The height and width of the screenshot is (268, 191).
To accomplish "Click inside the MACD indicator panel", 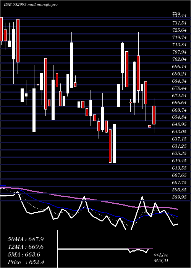I will click(x=105, y=249).
